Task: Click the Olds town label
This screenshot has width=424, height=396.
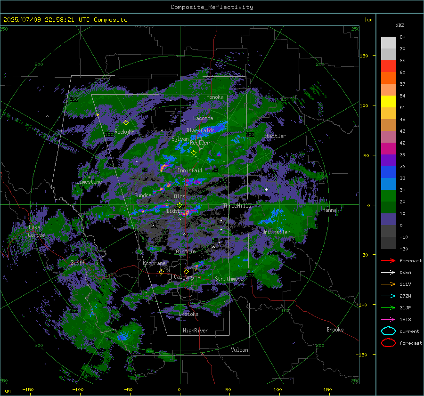Action: click(179, 196)
